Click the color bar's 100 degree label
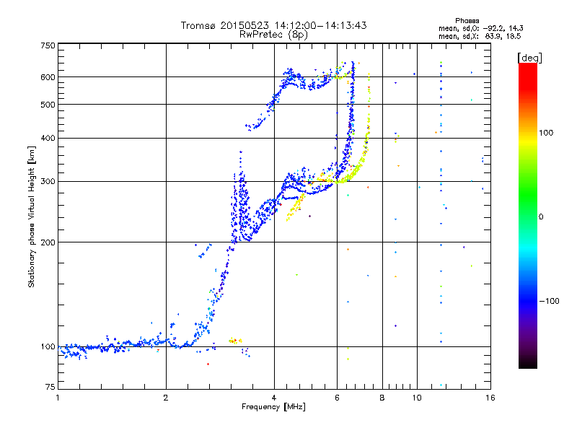Screen dimensions: 577x433 546,133
